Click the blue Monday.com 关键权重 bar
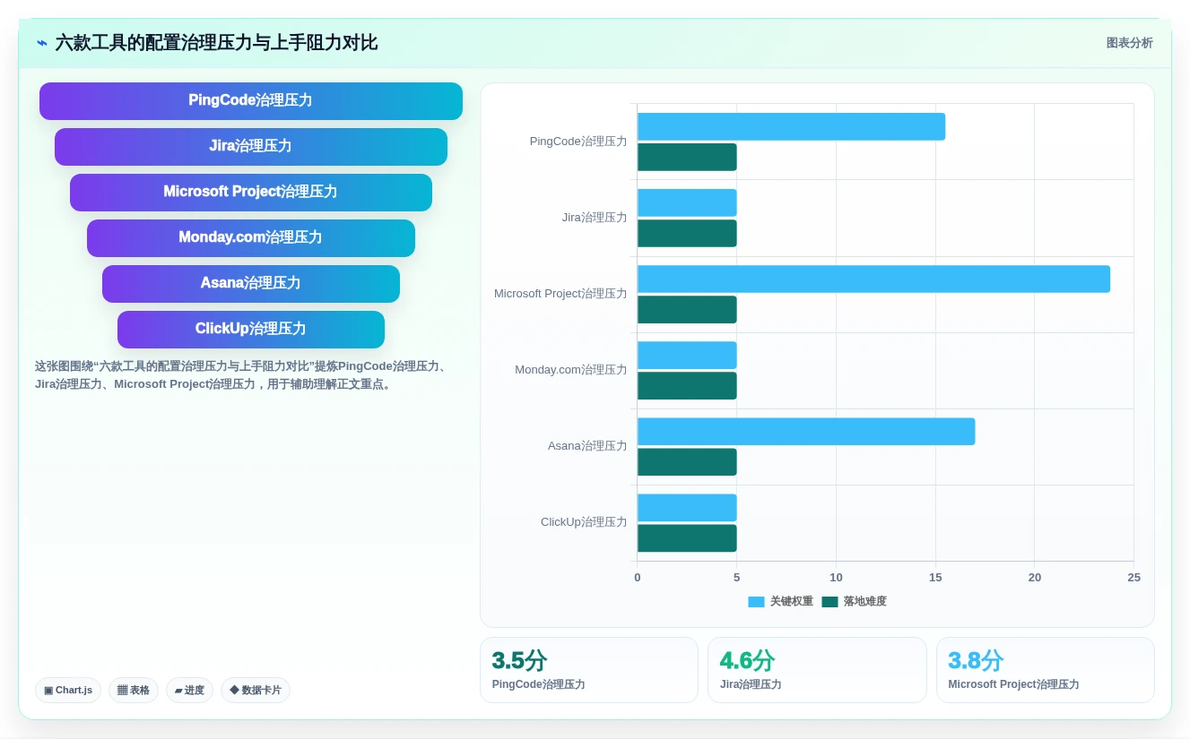Screen dimensions: 1190x739 tap(687, 356)
